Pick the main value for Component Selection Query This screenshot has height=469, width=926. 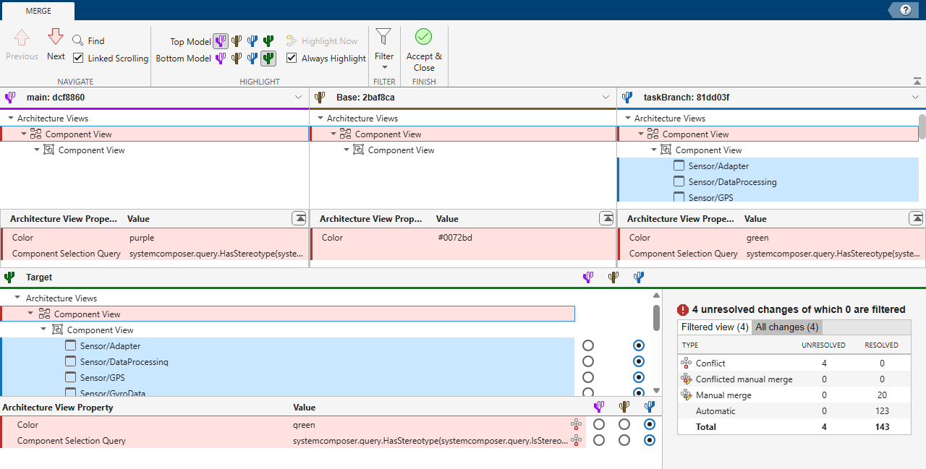tap(599, 440)
